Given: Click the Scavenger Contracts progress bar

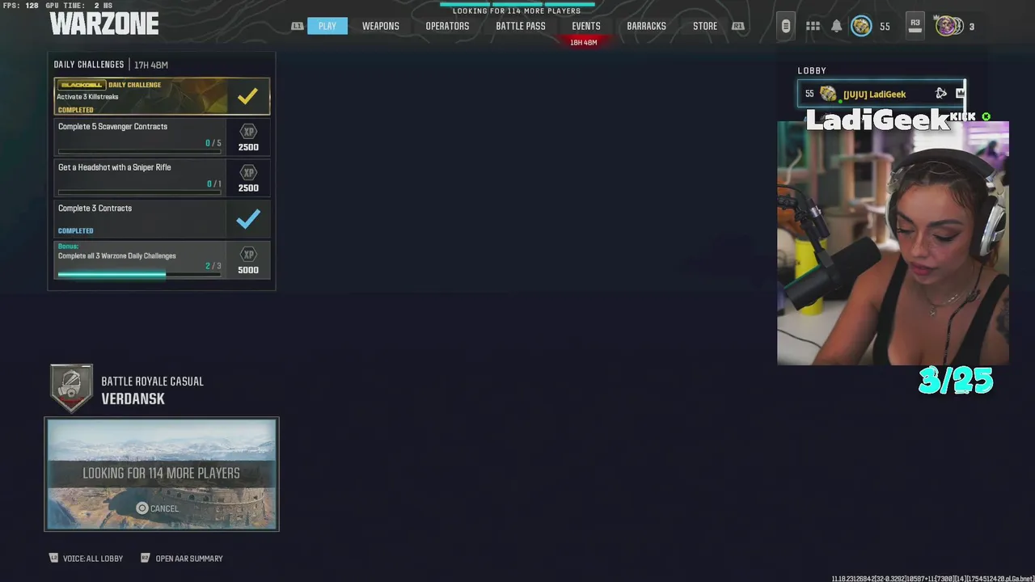Looking at the screenshot, I should tap(139, 152).
